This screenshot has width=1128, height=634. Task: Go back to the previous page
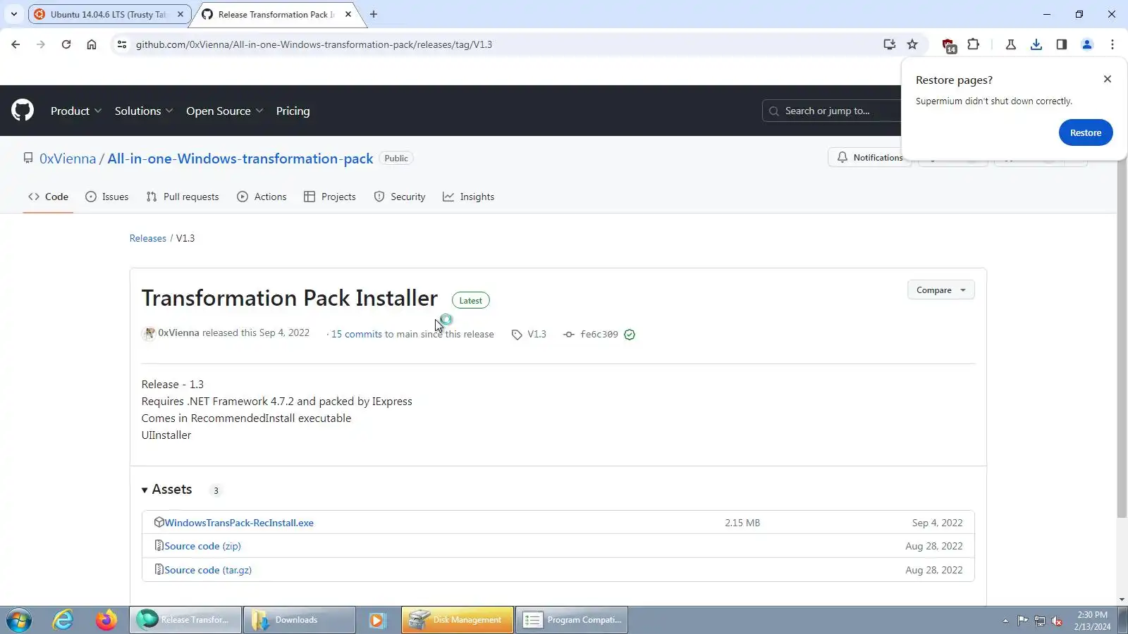point(16,44)
